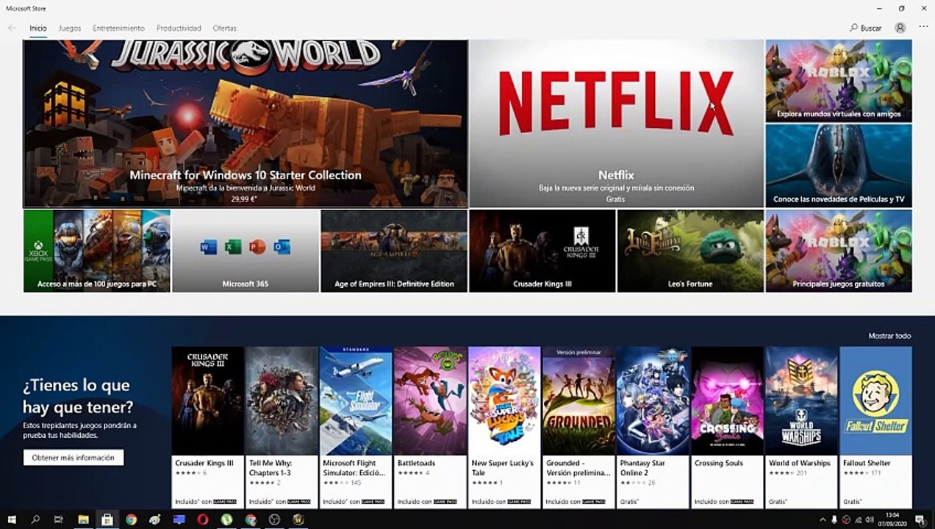This screenshot has width=935, height=529.
Task: Open Crusader Kings III game card in list
Action: click(208, 427)
